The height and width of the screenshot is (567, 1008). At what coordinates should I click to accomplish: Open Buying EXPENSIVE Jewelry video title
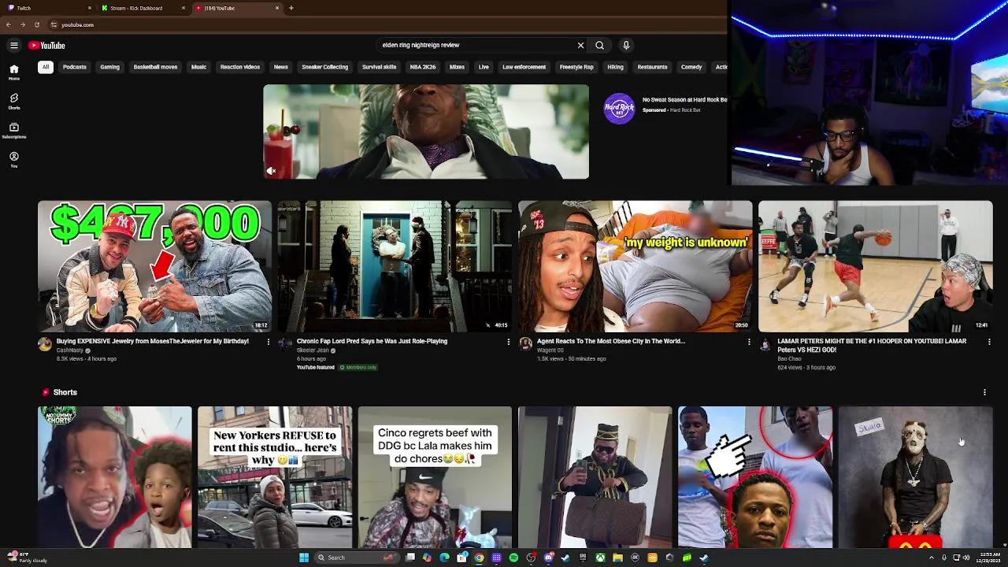(x=153, y=341)
